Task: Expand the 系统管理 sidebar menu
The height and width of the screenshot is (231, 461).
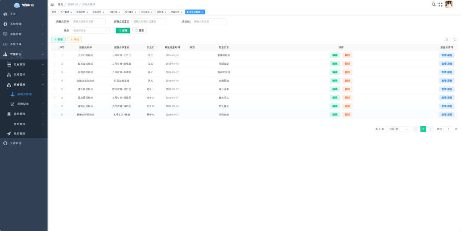Action: click(43, 24)
